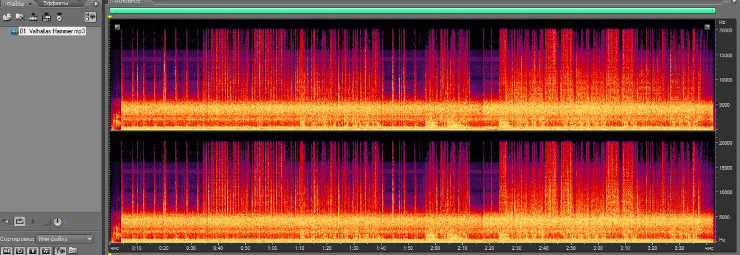The width and height of the screenshot is (740, 255).
Task: Switch to the Эффекты tab
Action: [x=55, y=3]
